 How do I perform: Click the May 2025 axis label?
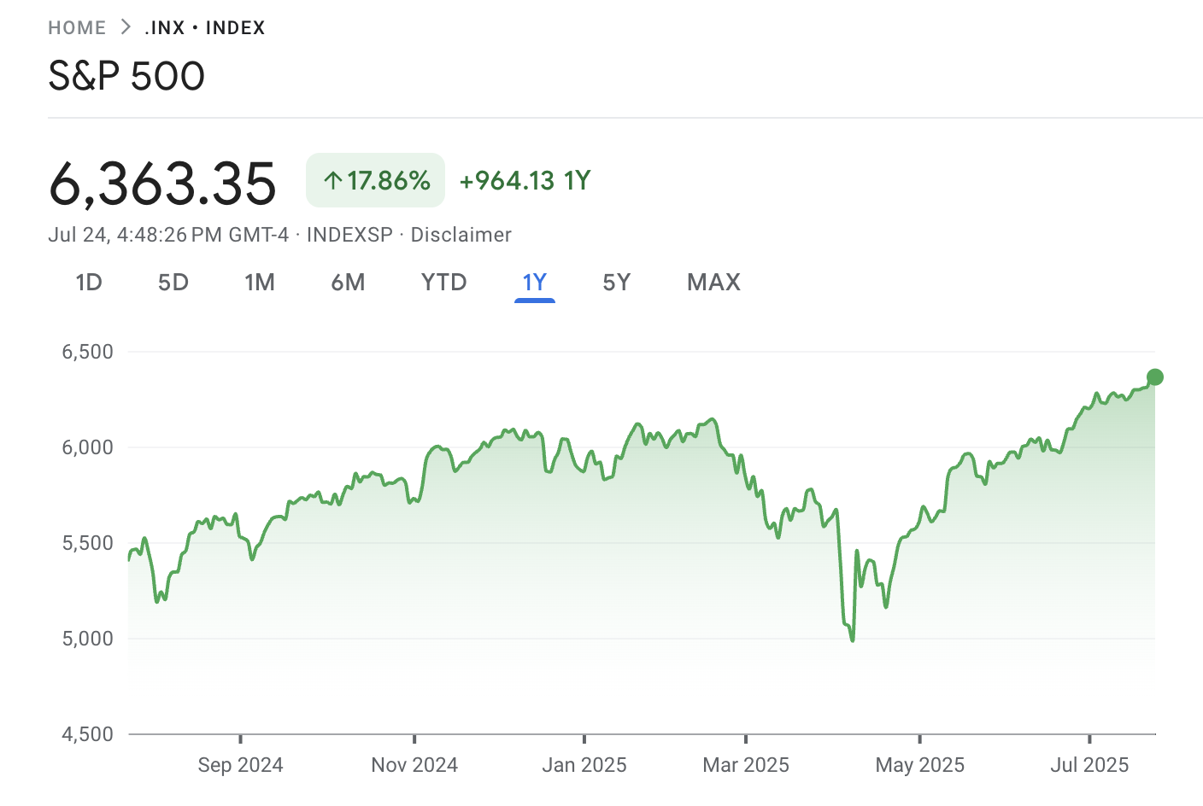point(920,765)
